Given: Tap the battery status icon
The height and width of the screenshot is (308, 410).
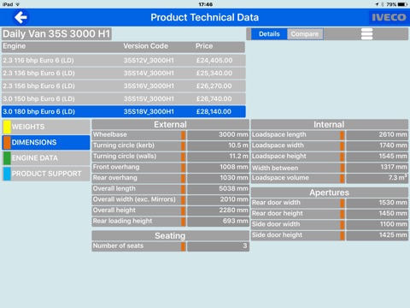Looking at the screenshot, I should (402, 4).
